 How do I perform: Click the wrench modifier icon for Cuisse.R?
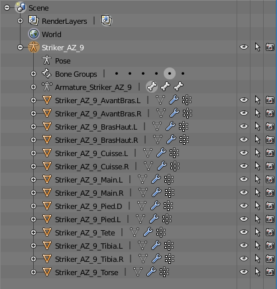coord(162,166)
